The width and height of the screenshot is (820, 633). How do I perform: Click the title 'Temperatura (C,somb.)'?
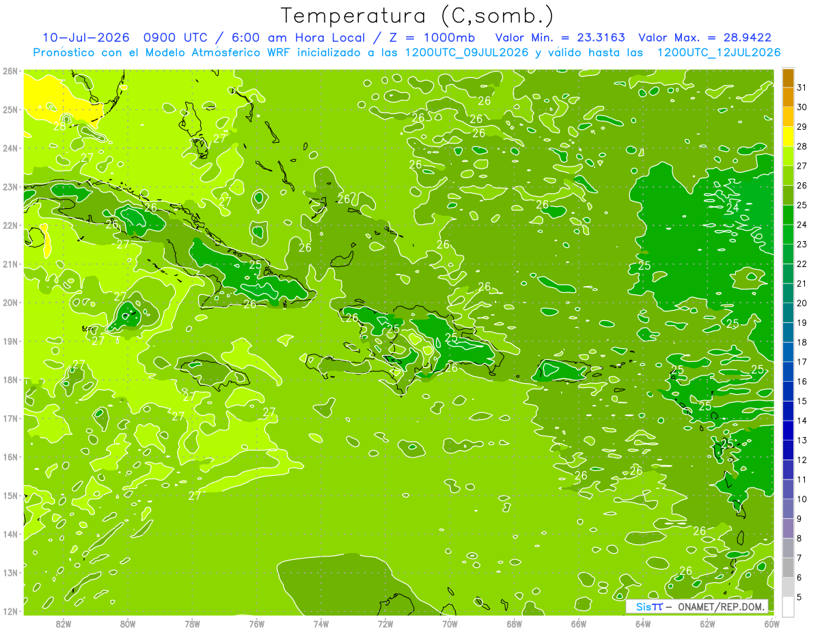coord(418,15)
